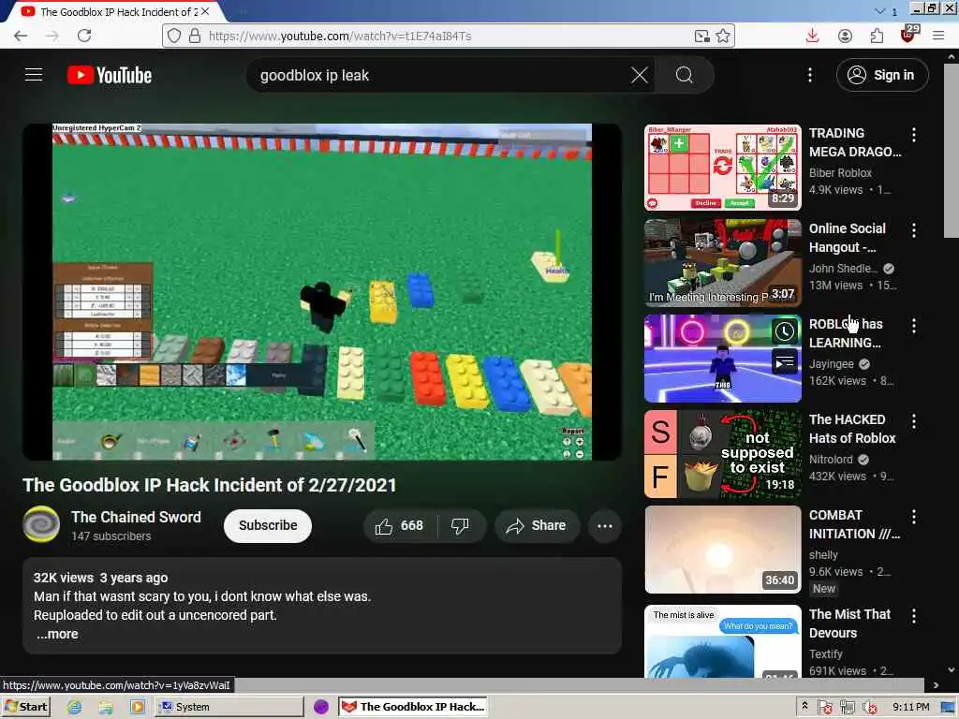Open The Chained Sword channel name link
Image resolution: width=959 pixels, height=719 pixels.
coord(136,517)
